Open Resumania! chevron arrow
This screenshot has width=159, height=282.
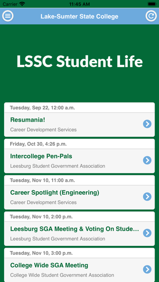[x=147, y=124]
